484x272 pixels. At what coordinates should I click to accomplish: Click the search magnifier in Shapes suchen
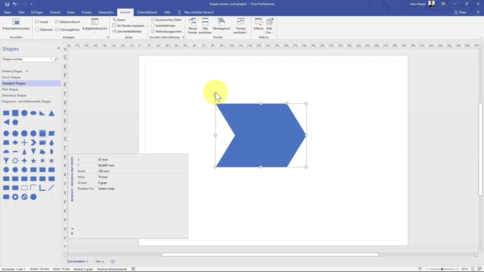tap(56, 59)
